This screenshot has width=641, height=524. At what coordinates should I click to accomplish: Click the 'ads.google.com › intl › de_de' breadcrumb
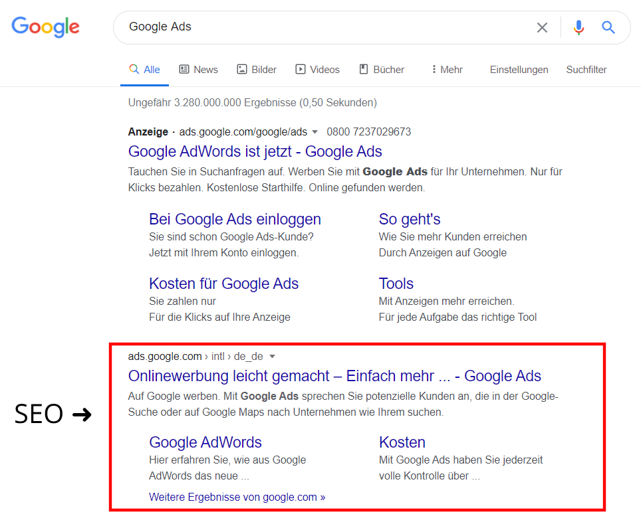(x=195, y=357)
